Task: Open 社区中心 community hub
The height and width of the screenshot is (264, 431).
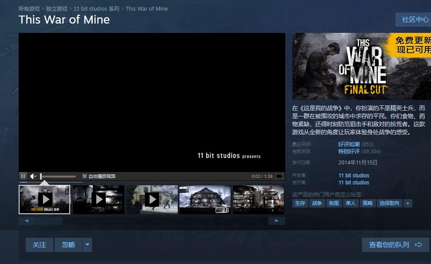Action: coord(414,20)
